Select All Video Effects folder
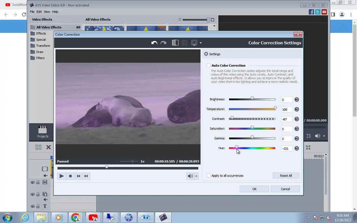357x223 pixels. pos(56,27)
